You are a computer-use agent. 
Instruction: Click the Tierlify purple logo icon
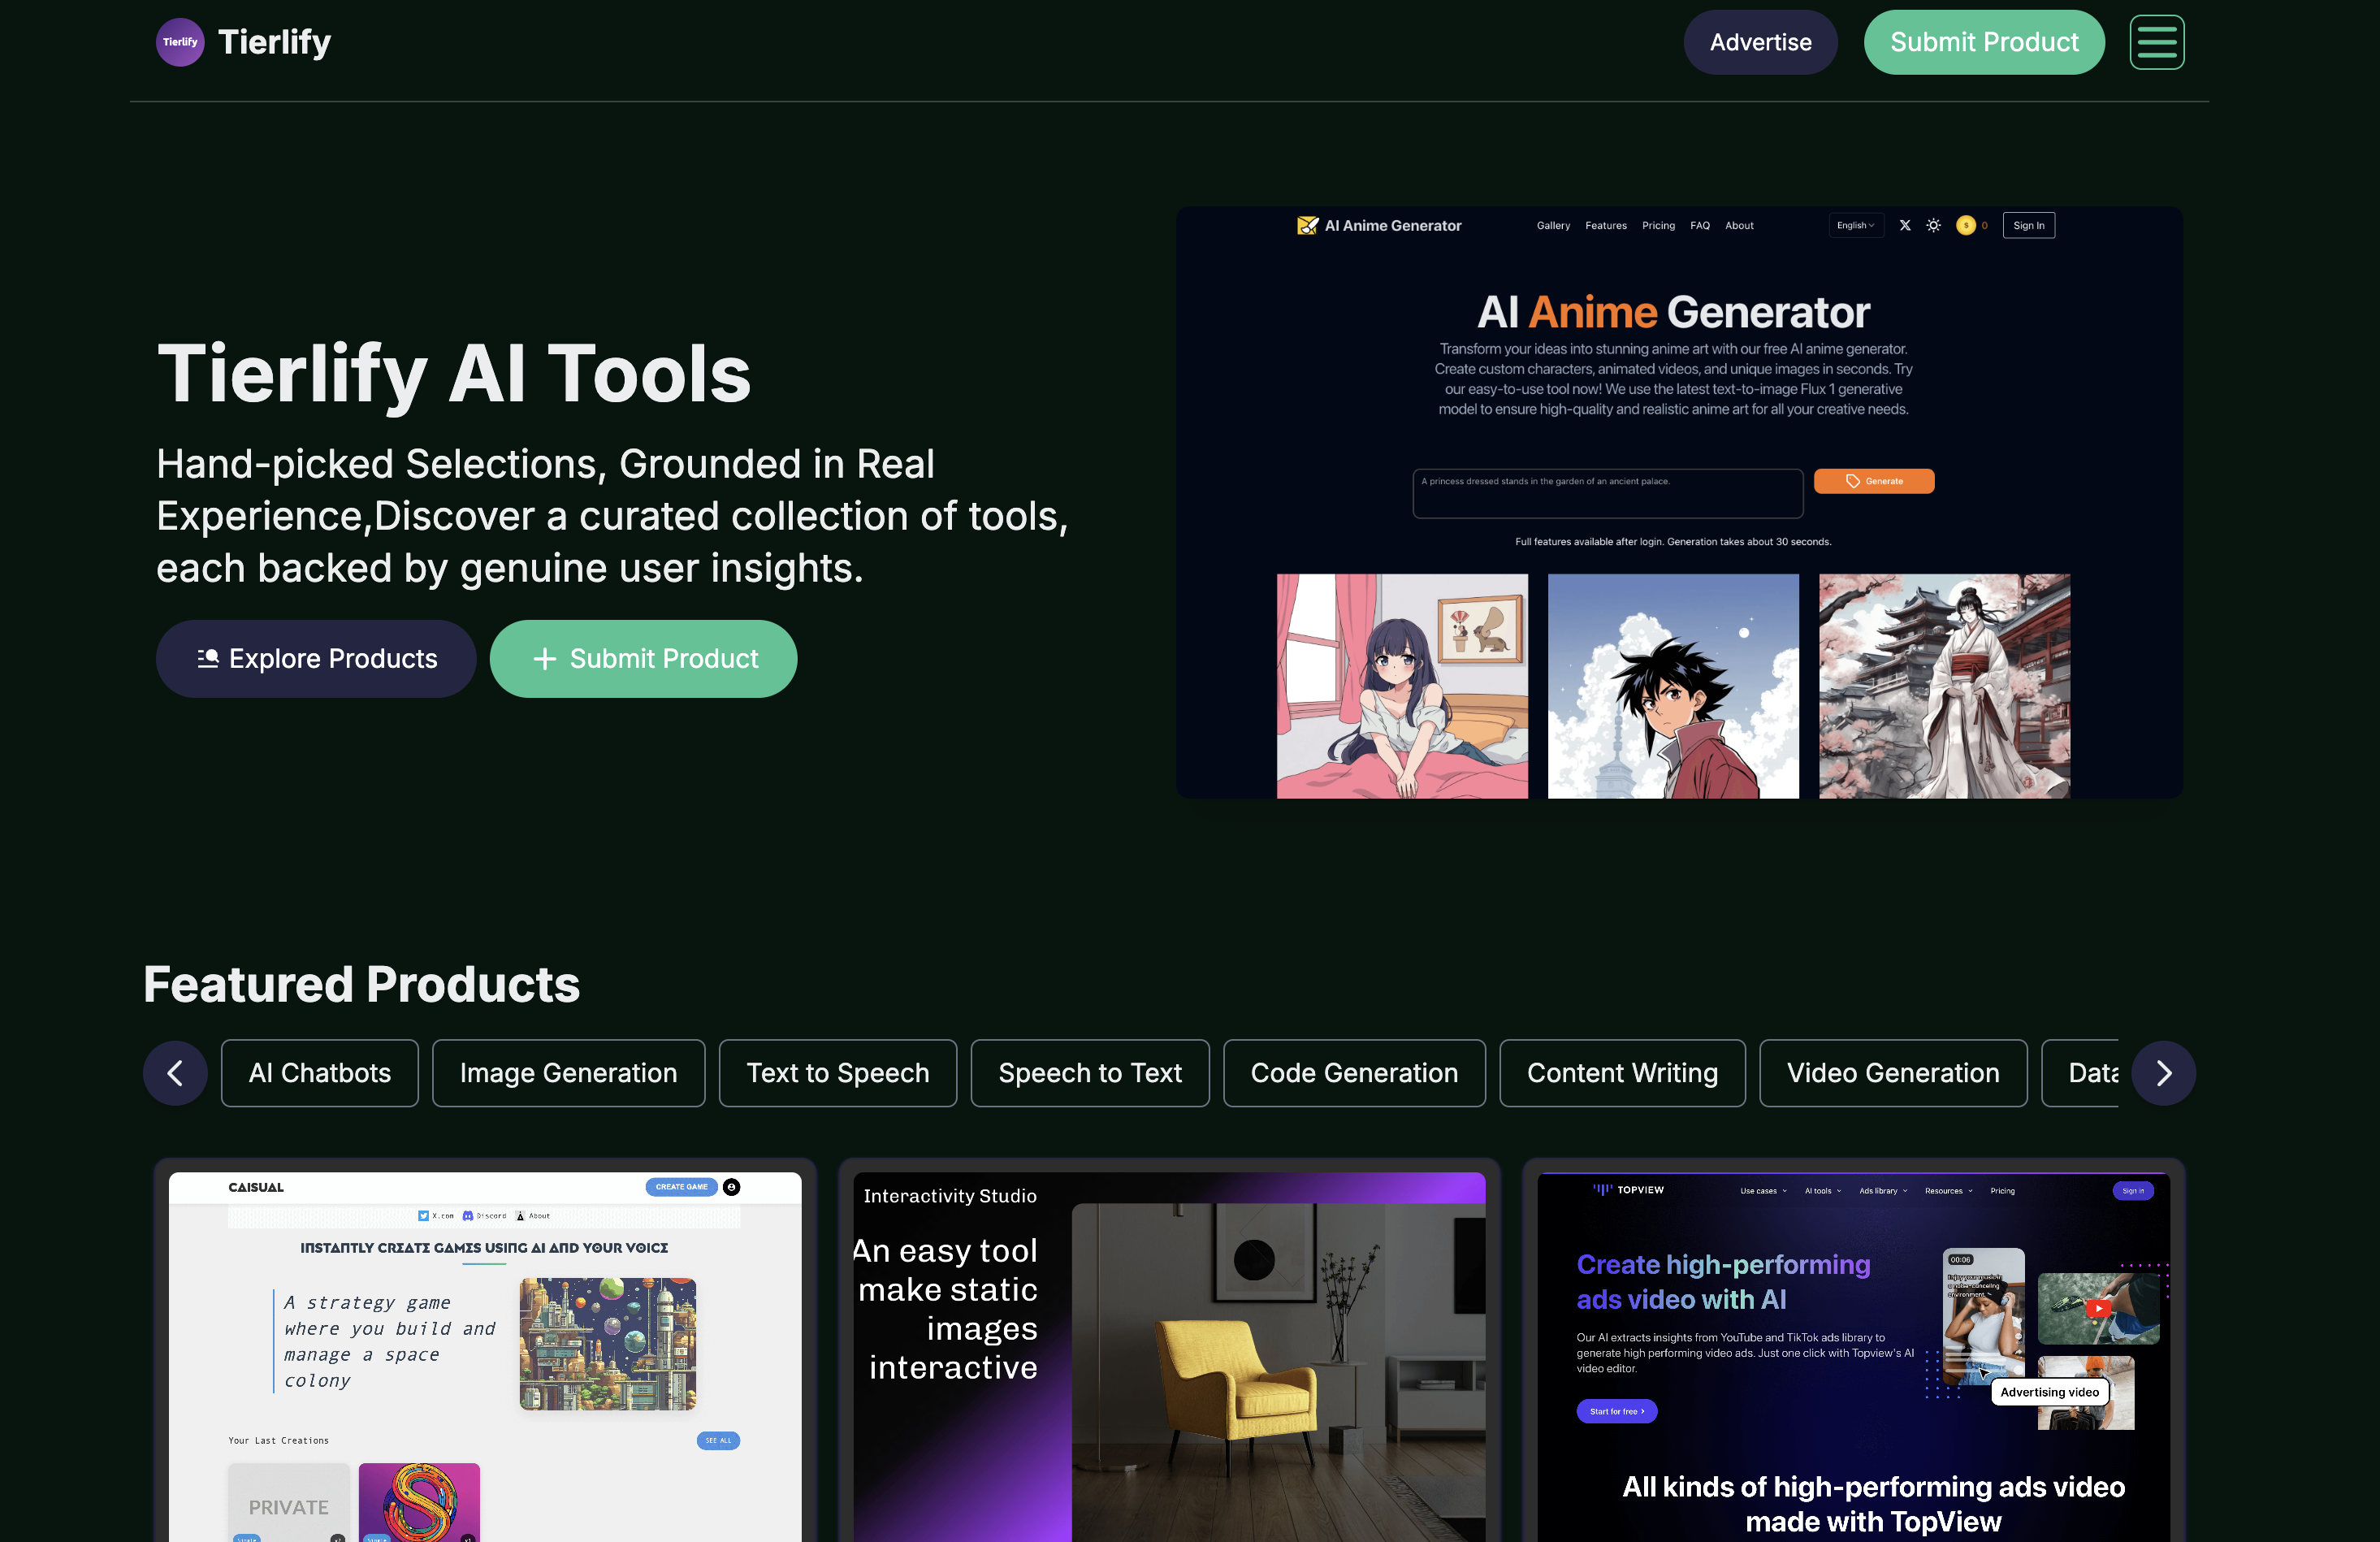coord(180,42)
